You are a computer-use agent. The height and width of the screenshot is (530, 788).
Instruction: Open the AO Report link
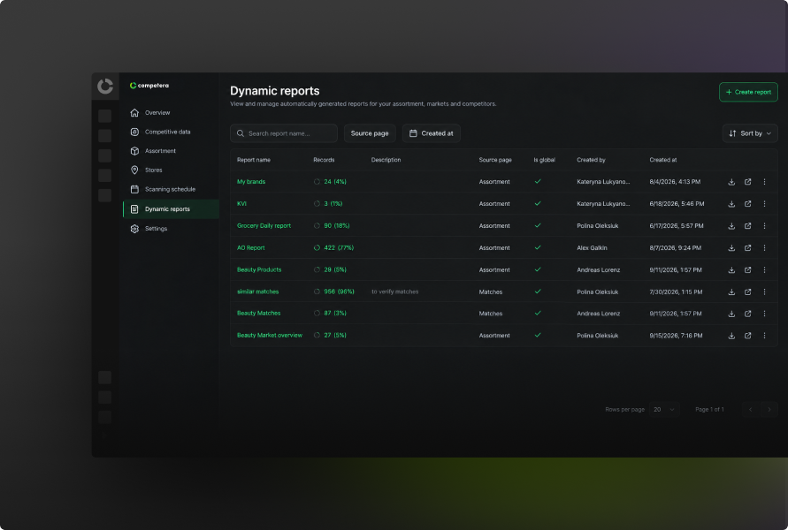pyautogui.click(x=251, y=248)
